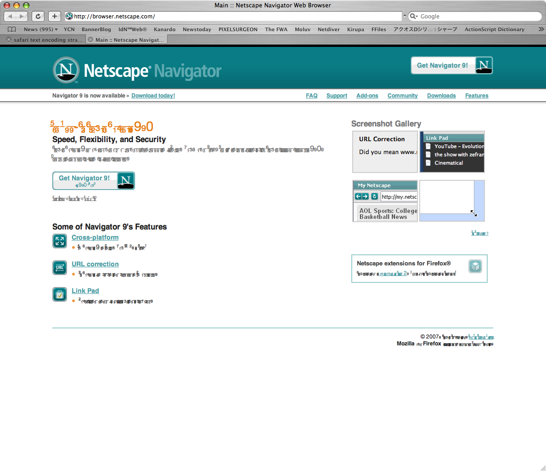Click the Screenshot Gallery heading
The width and height of the screenshot is (546, 471).
386,124
